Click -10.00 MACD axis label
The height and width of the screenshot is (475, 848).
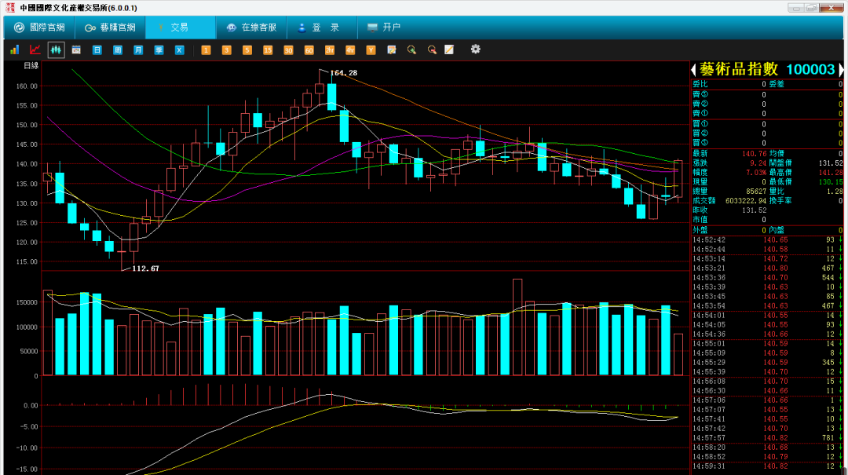[27, 448]
